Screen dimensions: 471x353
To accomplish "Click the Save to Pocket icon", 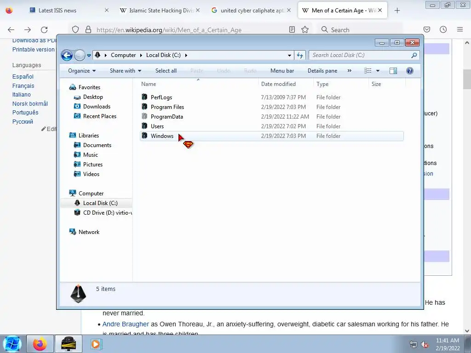I will click(427, 29).
